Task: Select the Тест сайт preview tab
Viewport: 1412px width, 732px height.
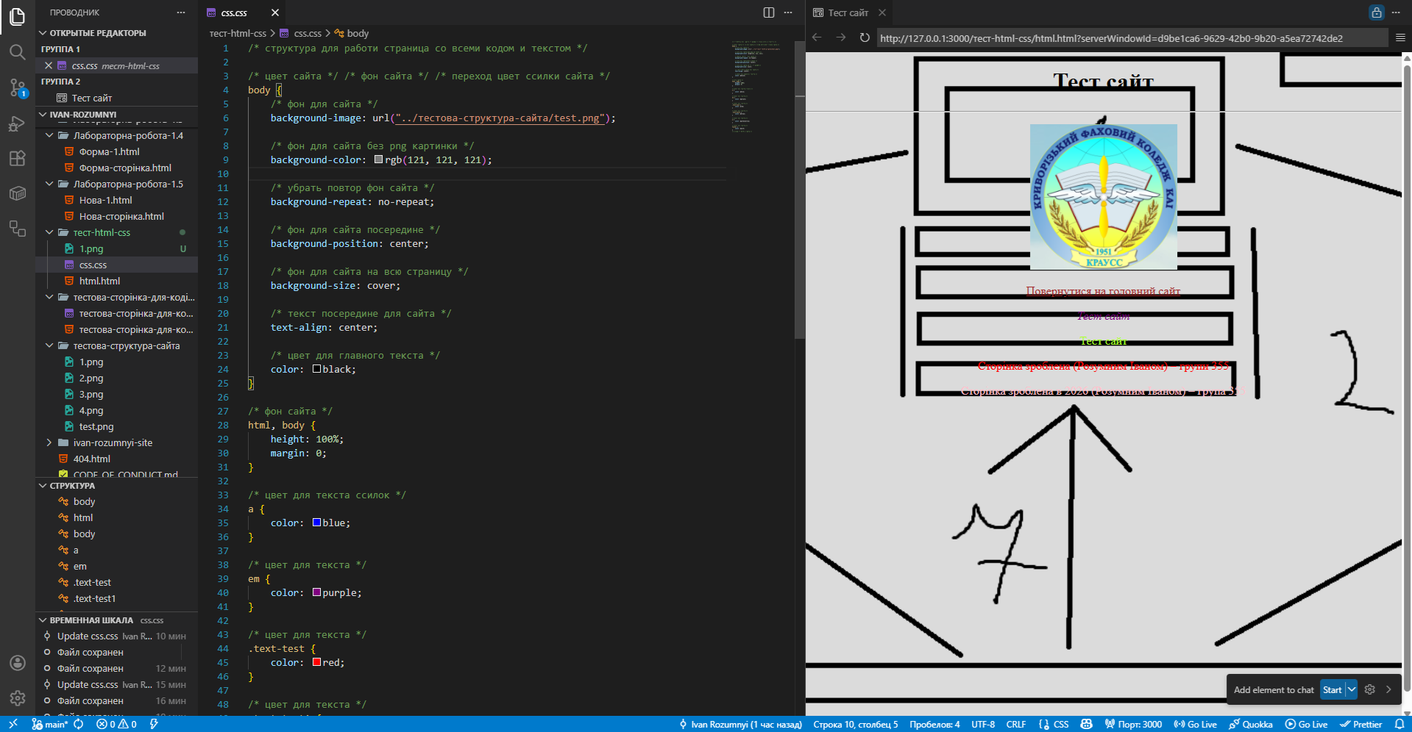Action: coord(848,12)
